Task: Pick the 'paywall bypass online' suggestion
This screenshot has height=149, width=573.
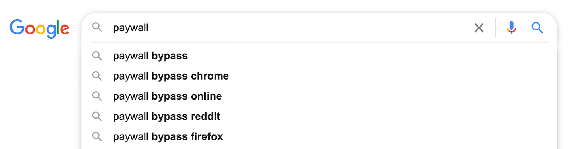Action: tap(319, 96)
